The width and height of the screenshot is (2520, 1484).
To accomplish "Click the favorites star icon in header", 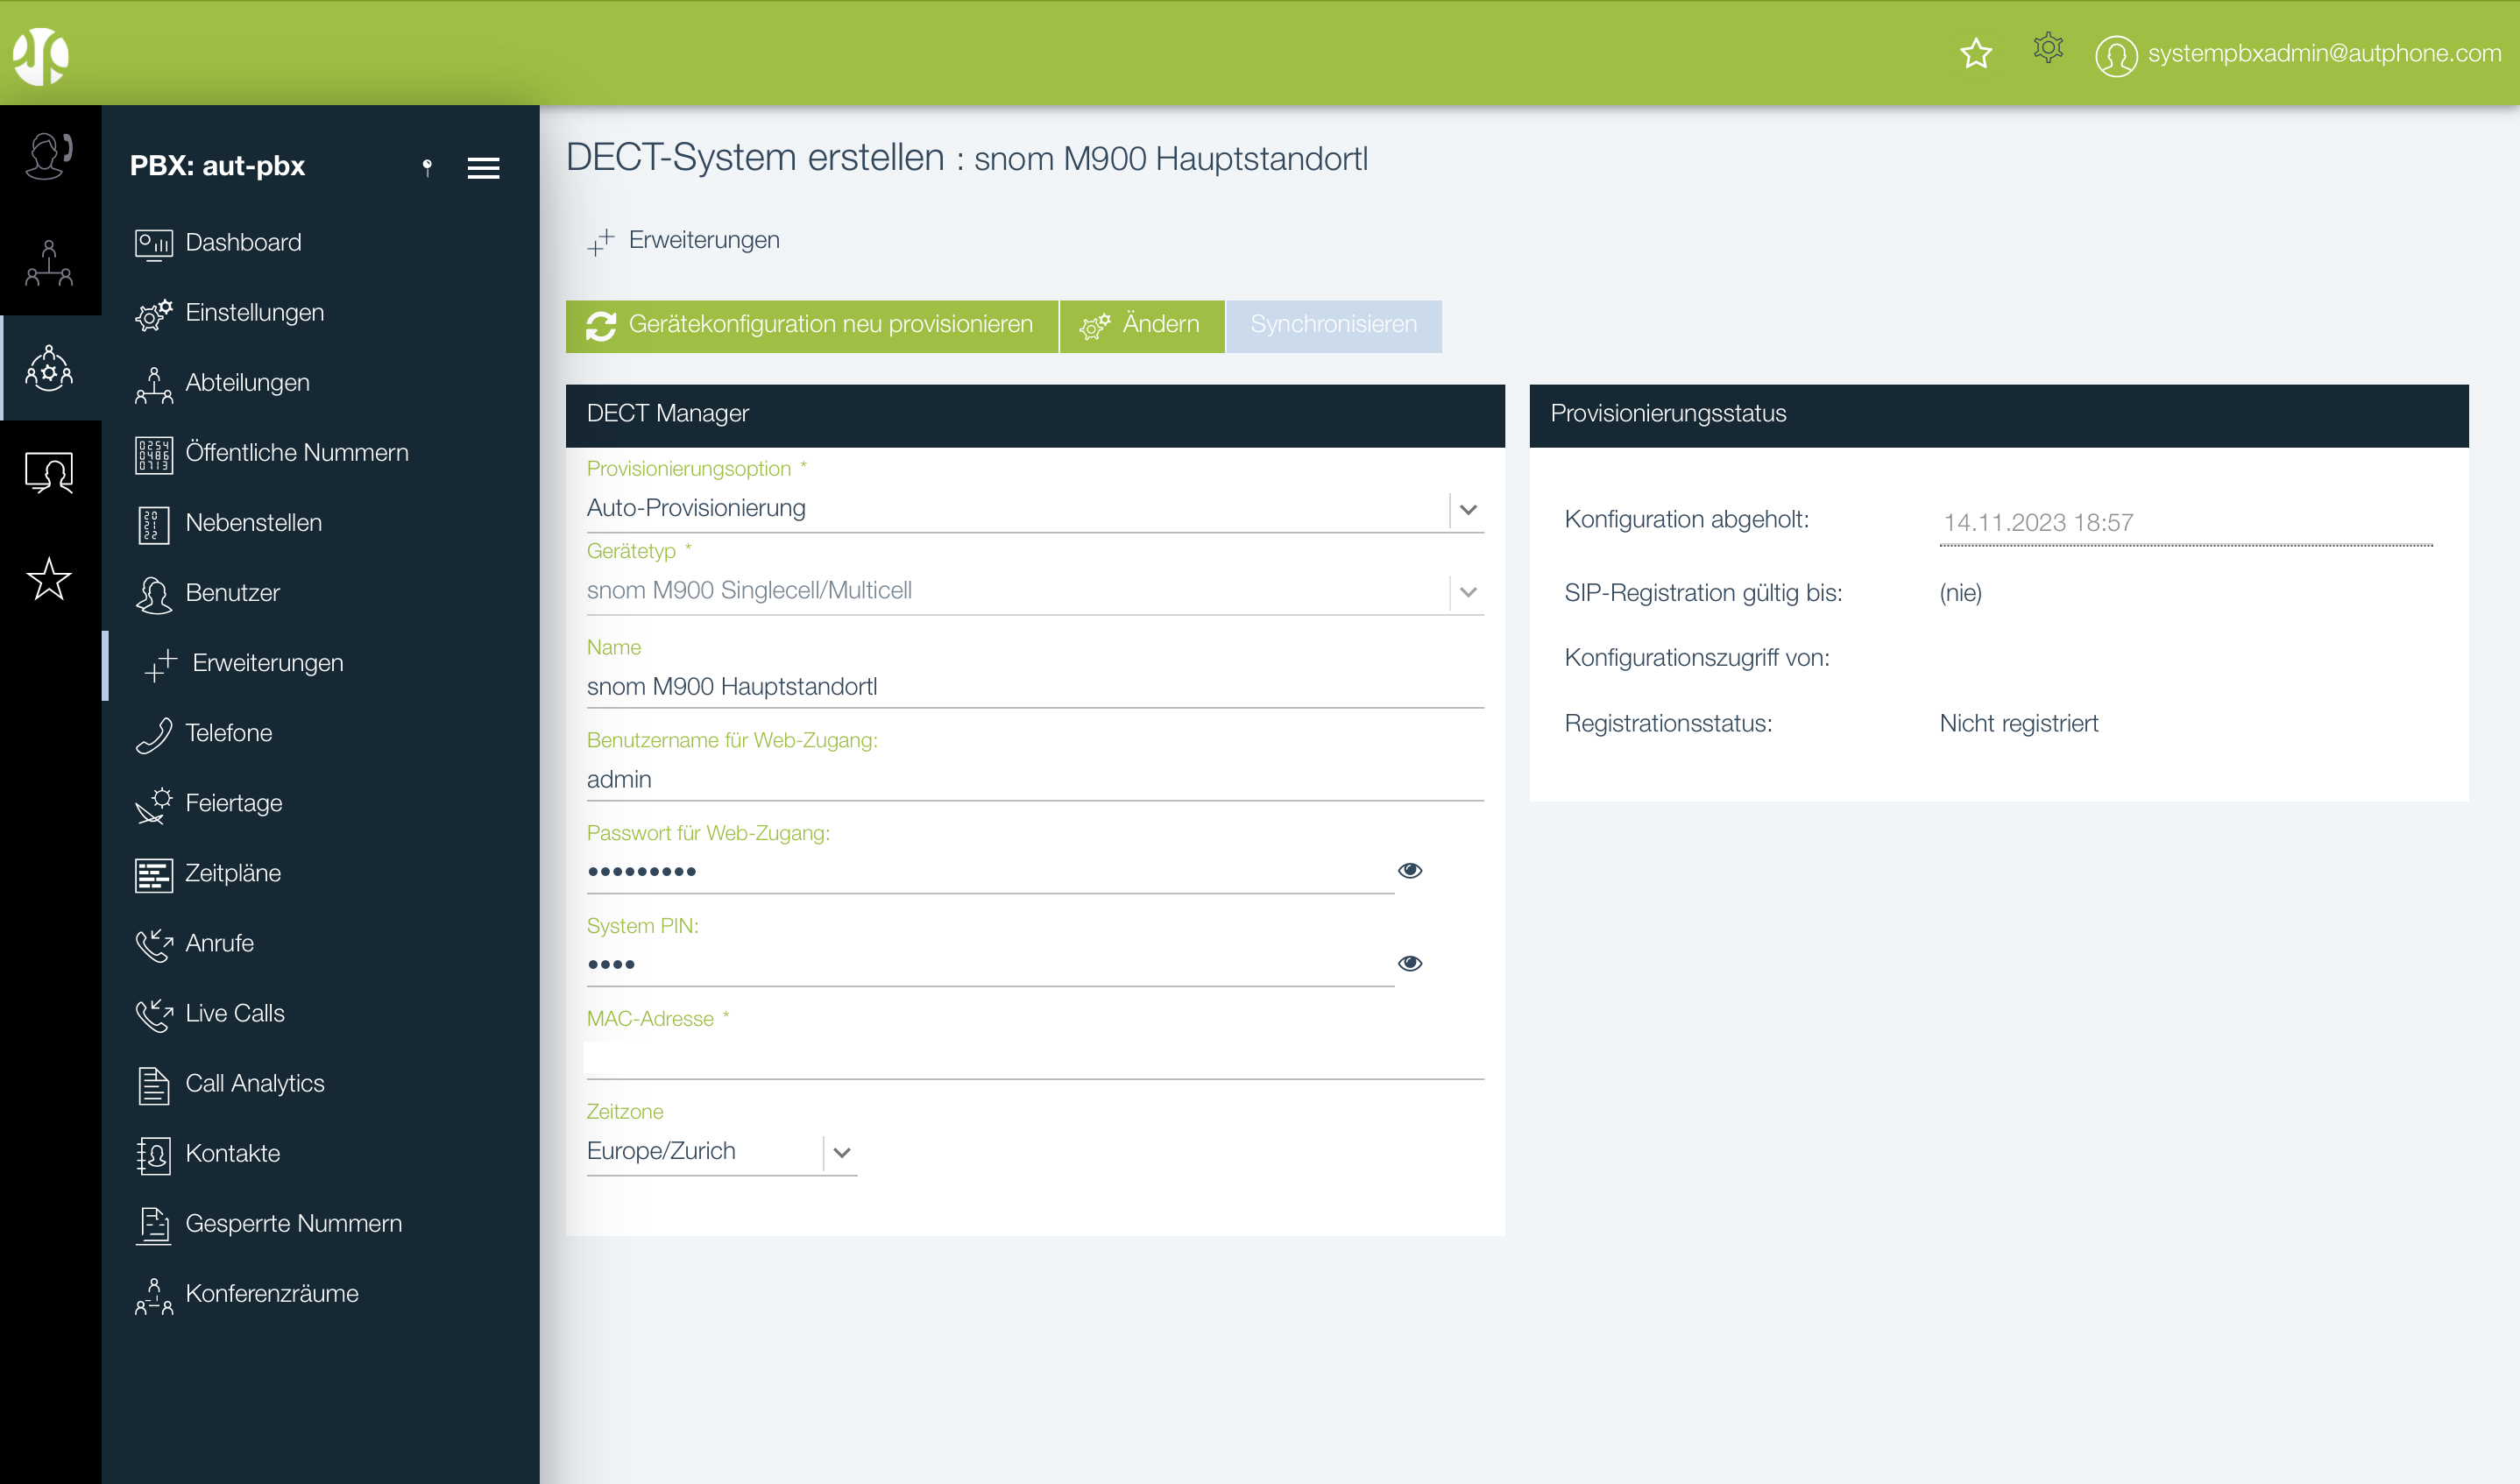I will pyautogui.click(x=1975, y=53).
